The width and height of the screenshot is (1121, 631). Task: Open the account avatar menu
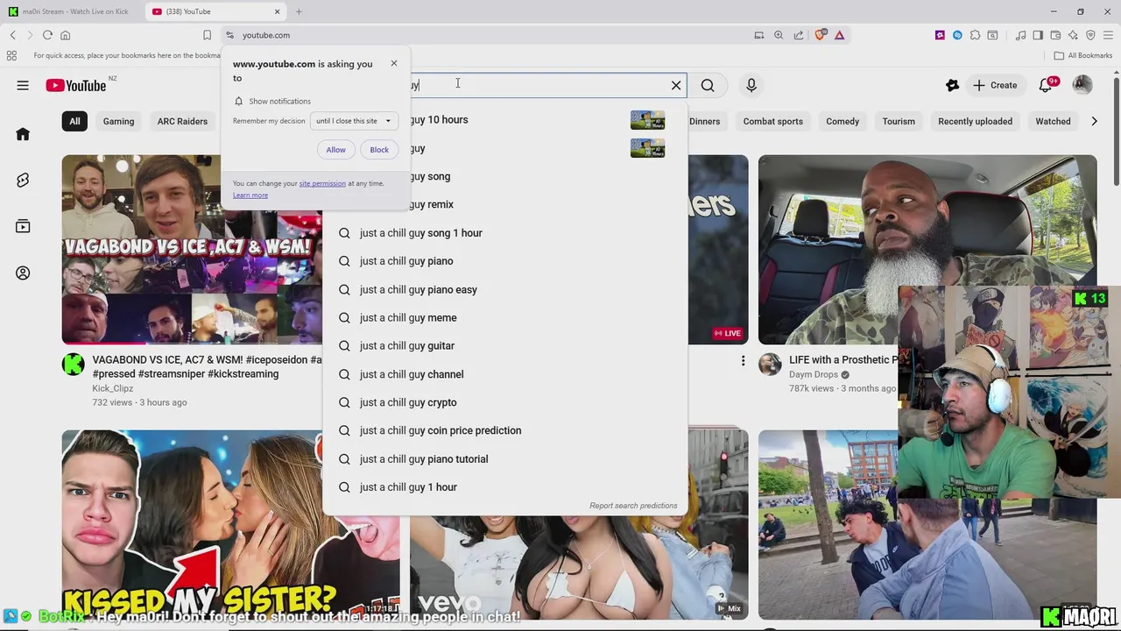(1082, 85)
